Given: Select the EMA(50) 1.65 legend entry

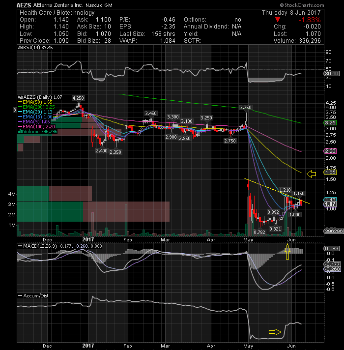Looking at the screenshot, I should [35, 102].
